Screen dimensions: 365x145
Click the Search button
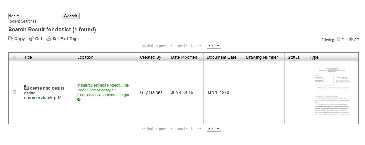pyautogui.click(x=71, y=16)
